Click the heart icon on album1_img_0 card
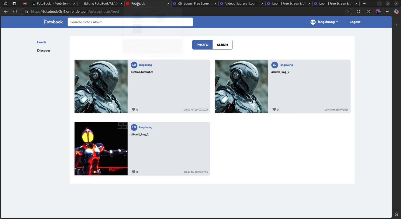This screenshot has width=401, height=219. 274,109
